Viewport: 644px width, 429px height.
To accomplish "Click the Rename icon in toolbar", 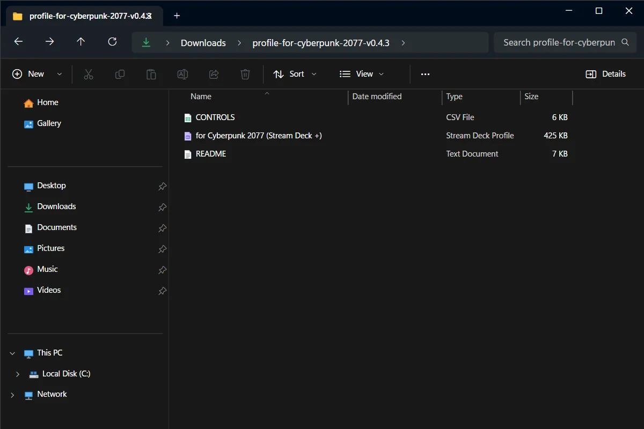I will 182,74.
